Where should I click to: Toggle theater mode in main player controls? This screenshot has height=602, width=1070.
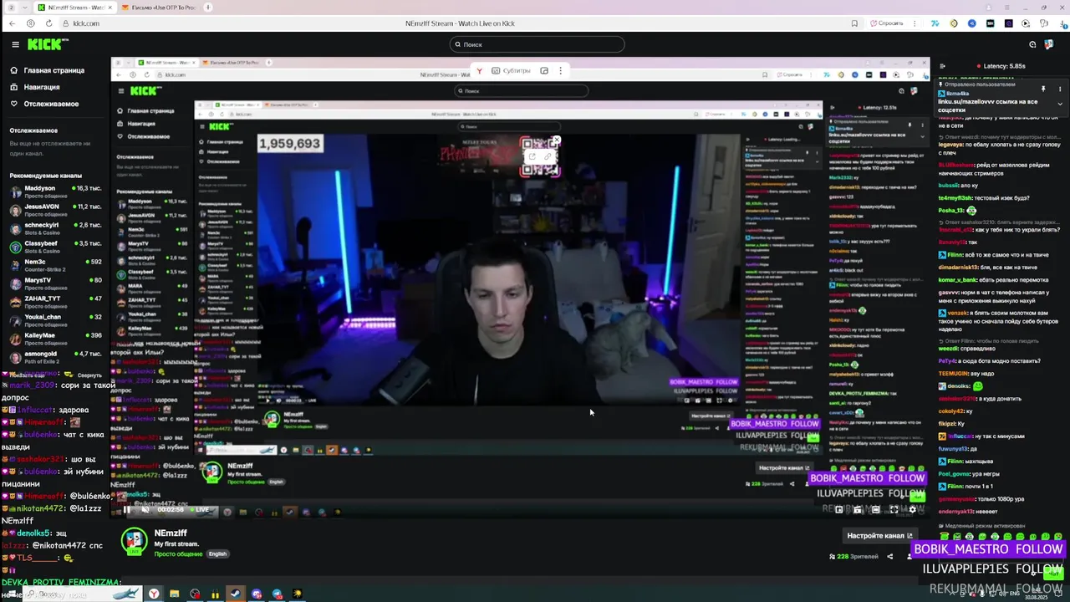pos(875,510)
